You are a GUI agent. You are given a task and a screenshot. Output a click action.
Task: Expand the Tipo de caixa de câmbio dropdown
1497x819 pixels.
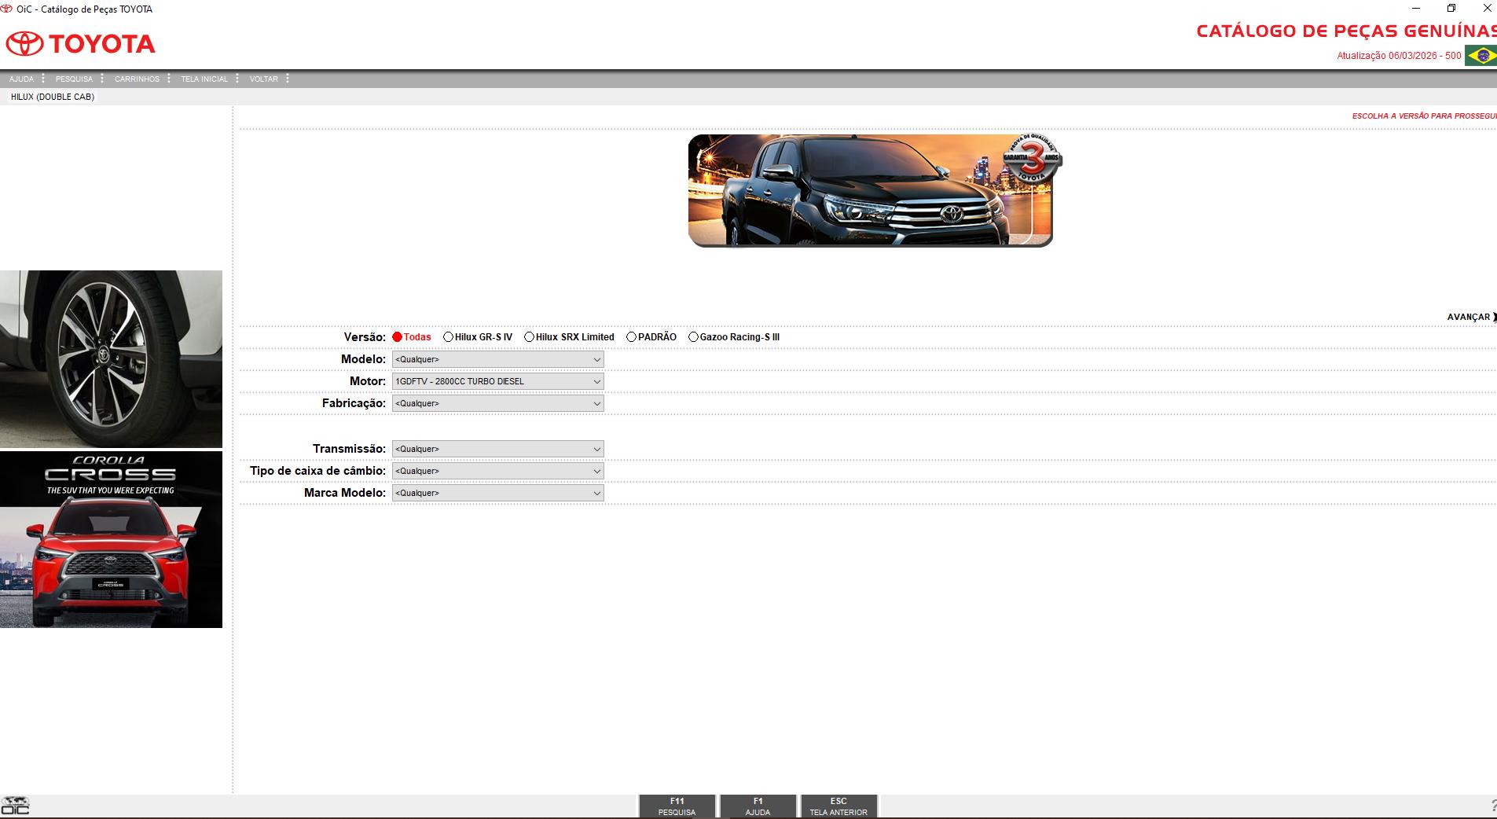[x=497, y=471]
